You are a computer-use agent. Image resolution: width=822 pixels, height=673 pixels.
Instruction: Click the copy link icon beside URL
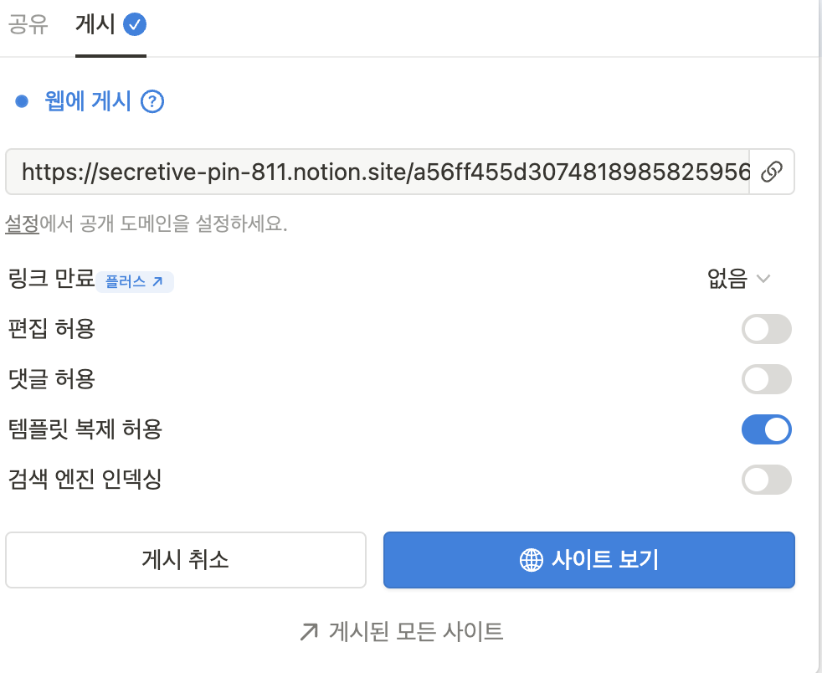(x=772, y=172)
